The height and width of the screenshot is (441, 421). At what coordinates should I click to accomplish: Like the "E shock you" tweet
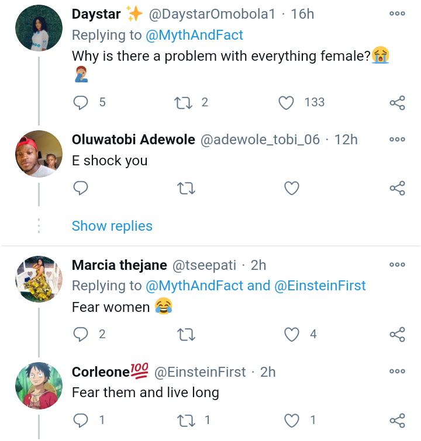292,188
